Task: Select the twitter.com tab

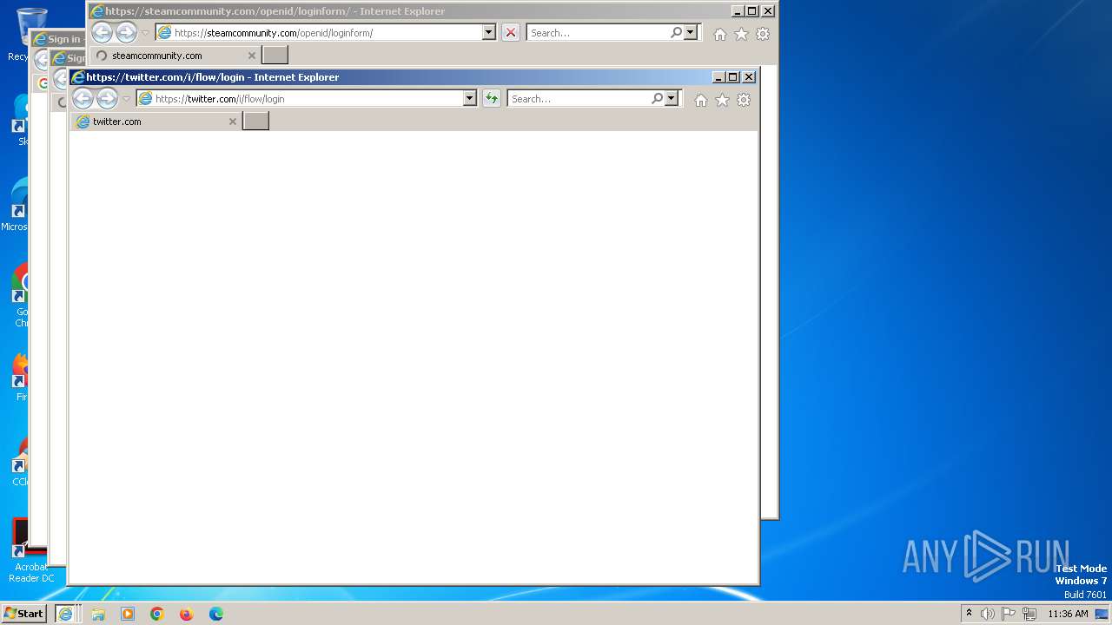Action: [156, 122]
